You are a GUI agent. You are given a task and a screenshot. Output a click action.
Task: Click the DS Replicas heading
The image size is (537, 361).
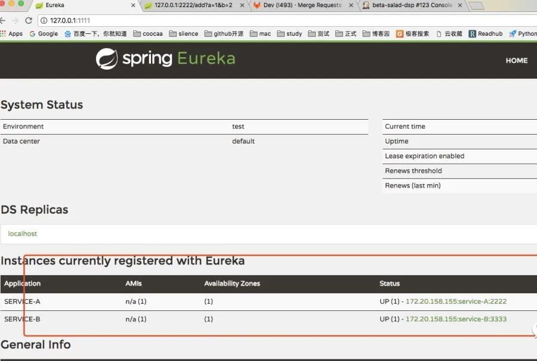(34, 210)
